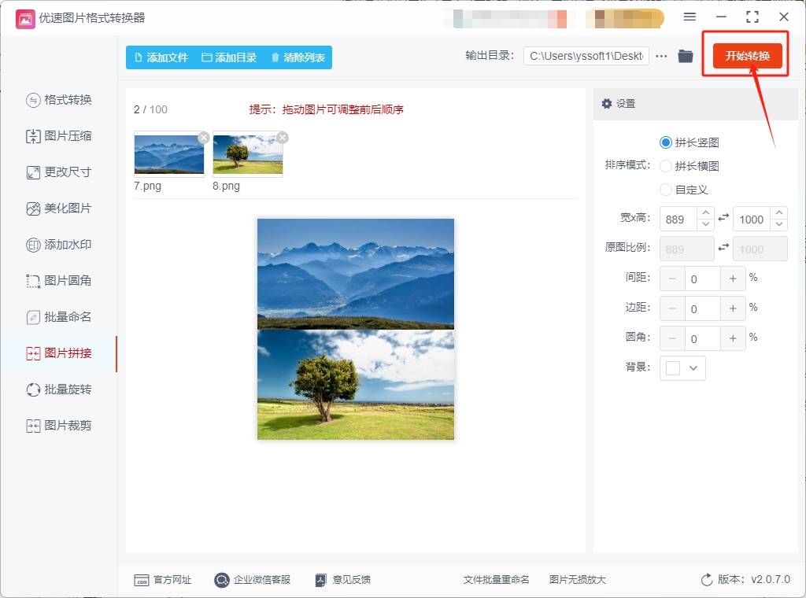Screen dimensions: 806x598
Task: Open 文件批量重命名 link in footer
Action: pyautogui.click(x=496, y=580)
